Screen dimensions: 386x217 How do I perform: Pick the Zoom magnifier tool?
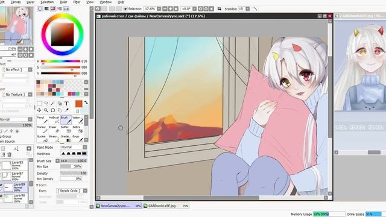pos(46,110)
